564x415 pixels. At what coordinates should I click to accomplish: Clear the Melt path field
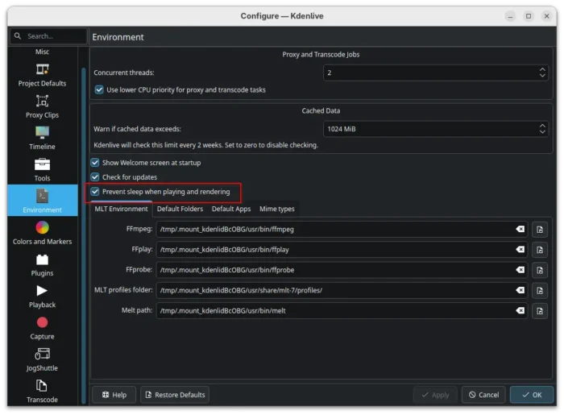tap(520, 311)
